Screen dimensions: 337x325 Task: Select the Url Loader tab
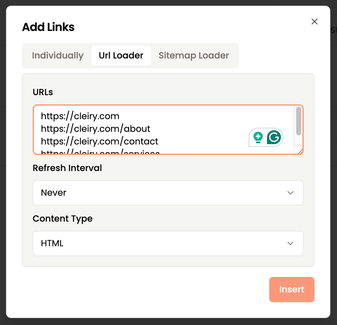(x=121, y=56)
